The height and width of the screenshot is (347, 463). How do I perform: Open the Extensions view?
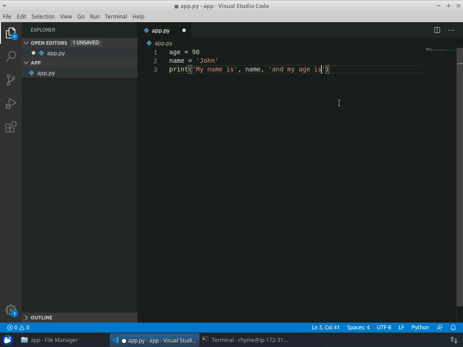coord(11,127)
